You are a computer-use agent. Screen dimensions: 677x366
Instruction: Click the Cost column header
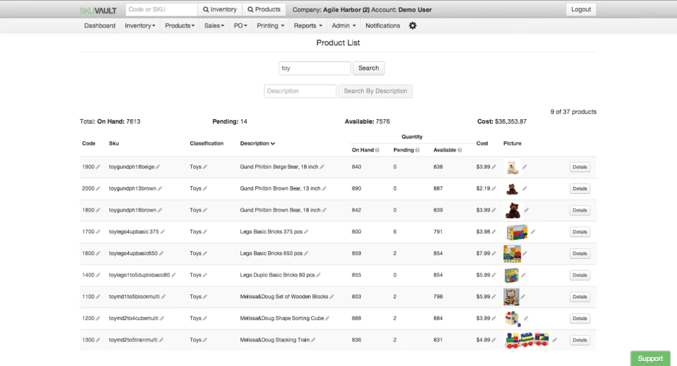pyautogui.click(x=482, y=143)
